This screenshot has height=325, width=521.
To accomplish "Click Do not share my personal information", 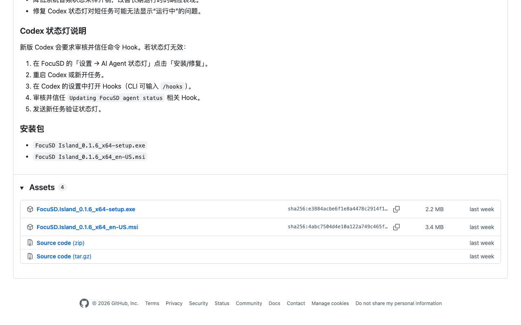I will [x=398, y=303].
